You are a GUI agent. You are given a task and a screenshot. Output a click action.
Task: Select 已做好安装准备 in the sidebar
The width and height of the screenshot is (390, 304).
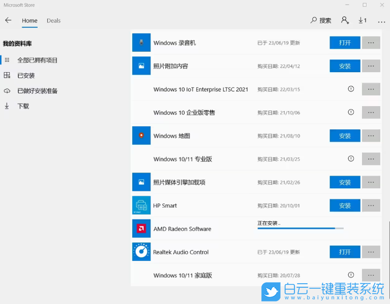tap(37, 91)
